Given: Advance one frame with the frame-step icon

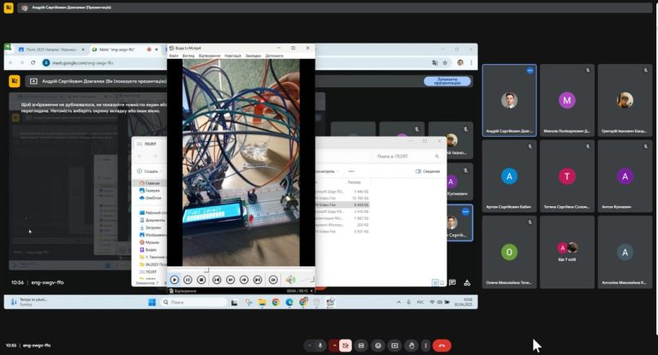Looking at the screenshot, I should (x=273, y=280).
